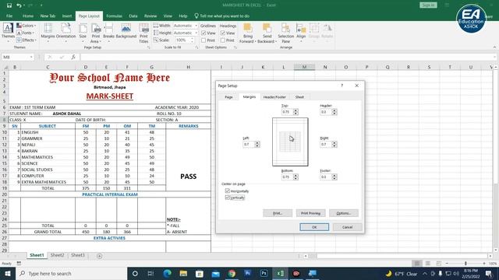Open Microsoft Edge from taskbar
Screen dimensions: 499x280
tap(168, 273)
